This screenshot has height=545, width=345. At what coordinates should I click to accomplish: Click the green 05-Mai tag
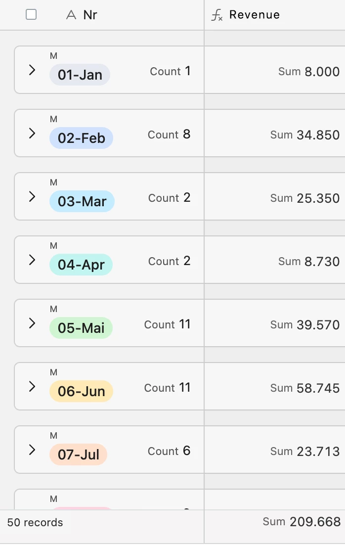tap(81, 328)
